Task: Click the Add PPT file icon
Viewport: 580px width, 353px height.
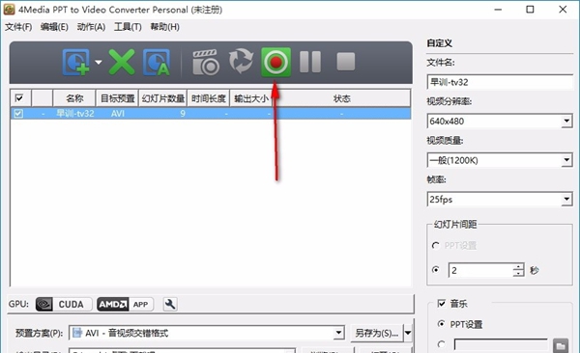Action: coord(76,62)
